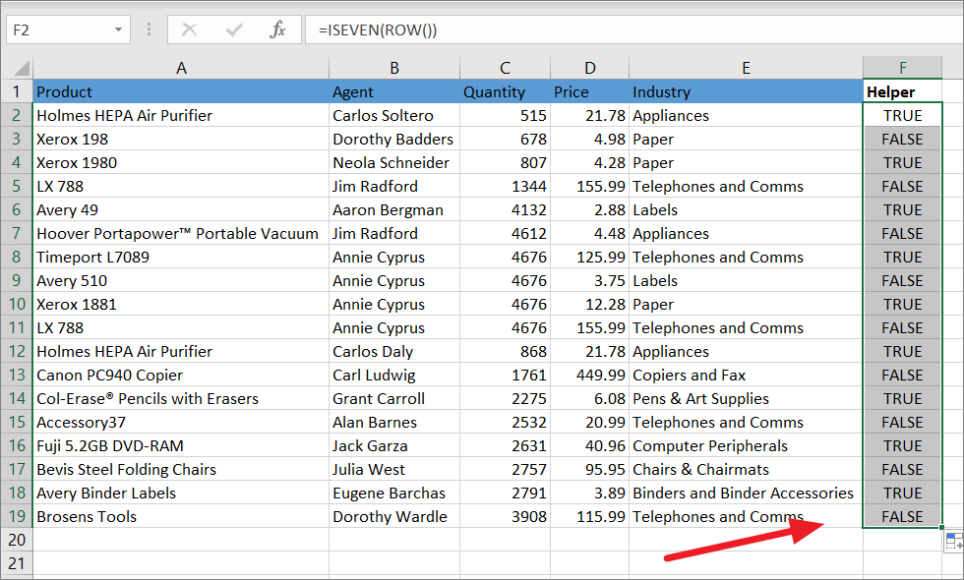
Task: Select row 20 header
Action: (x=17, y=540)
